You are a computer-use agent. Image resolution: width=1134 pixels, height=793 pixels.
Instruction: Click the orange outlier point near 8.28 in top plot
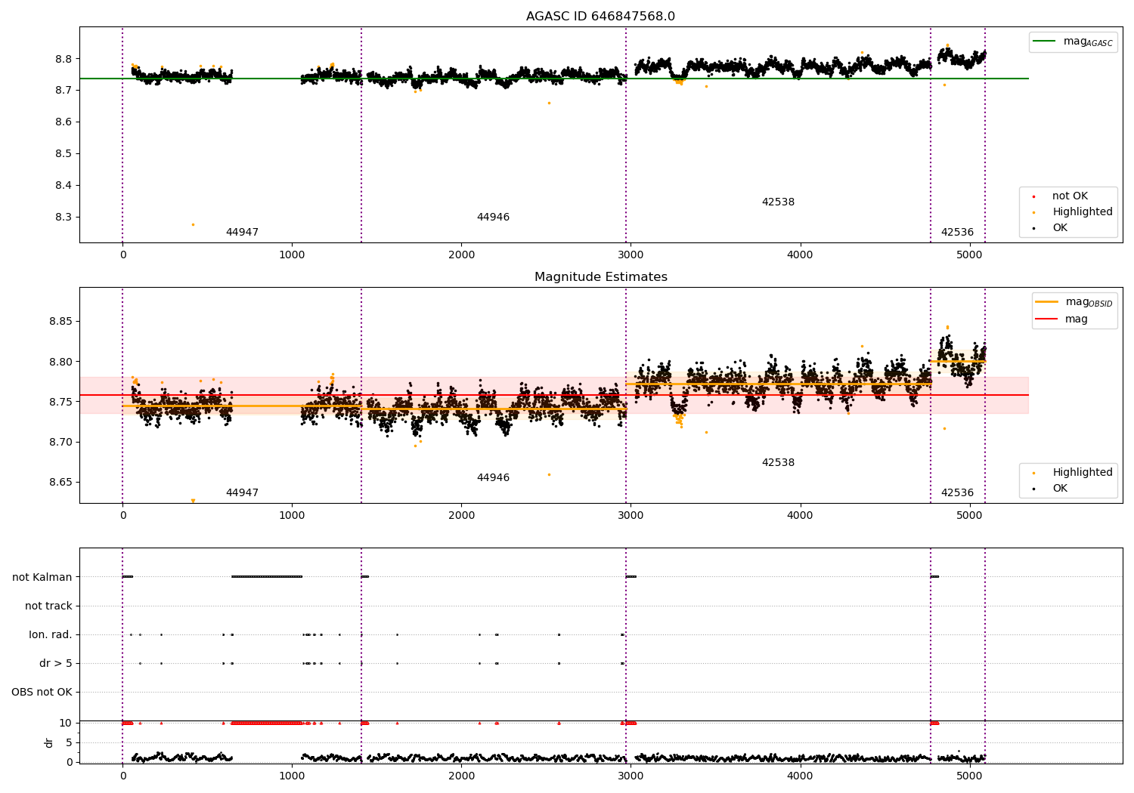tap(193, 224)
